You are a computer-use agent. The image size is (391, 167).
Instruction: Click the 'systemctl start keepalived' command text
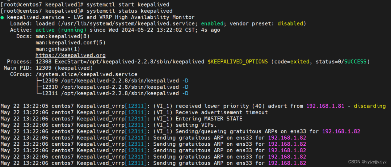tap(128, 5)
